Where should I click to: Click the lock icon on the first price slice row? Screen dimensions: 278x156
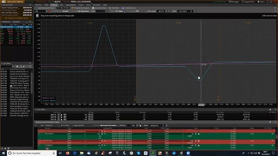coord(62,114)
